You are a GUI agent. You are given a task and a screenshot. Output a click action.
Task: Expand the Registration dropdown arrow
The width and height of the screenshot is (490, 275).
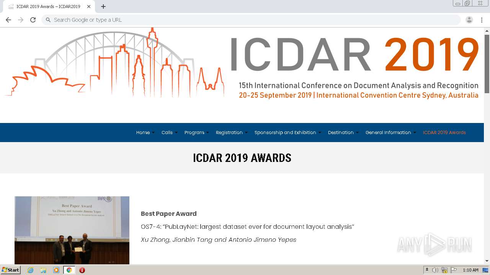point(246,133)
